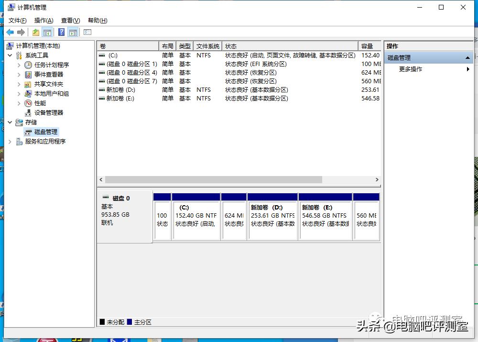Click the settings list toolbar icon
478x342 pixels.
(x=87, y=32)
